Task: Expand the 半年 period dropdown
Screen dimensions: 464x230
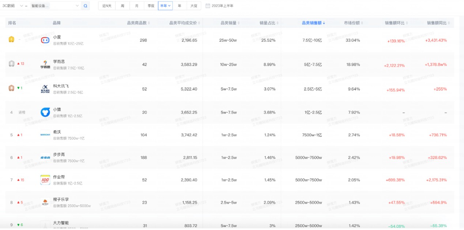Action: click(x=165, y=6)
